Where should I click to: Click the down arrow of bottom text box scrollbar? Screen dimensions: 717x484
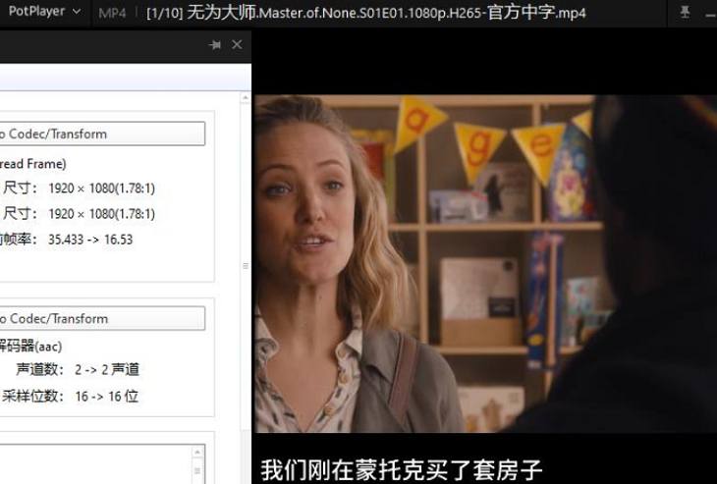[x=197, y=477]
